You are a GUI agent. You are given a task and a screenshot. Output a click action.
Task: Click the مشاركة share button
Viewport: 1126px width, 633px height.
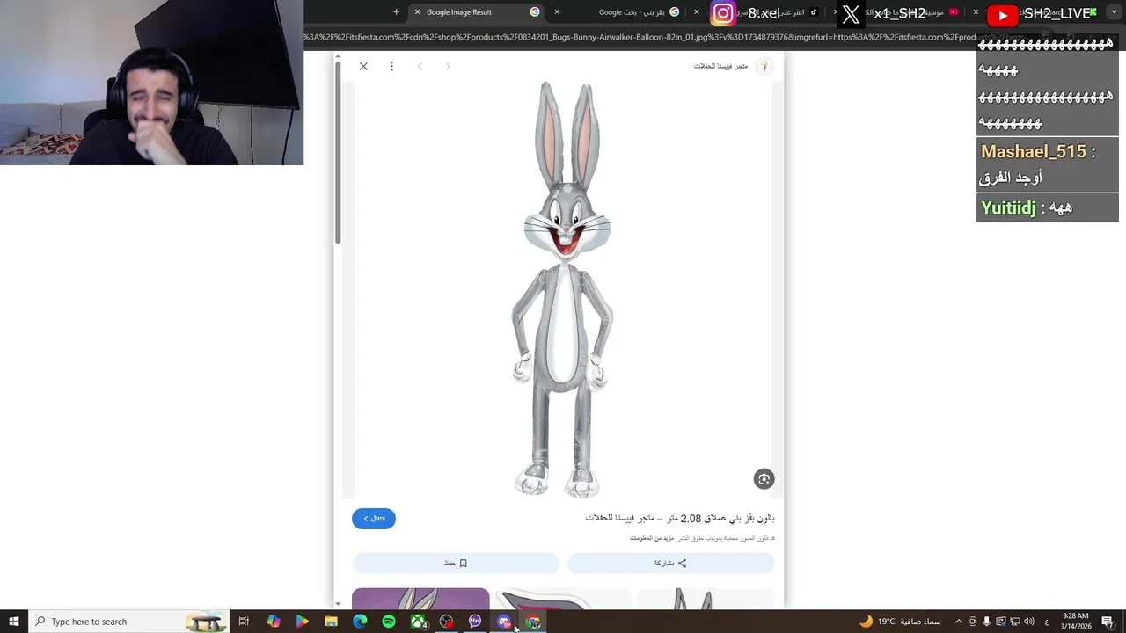[670, 563]
